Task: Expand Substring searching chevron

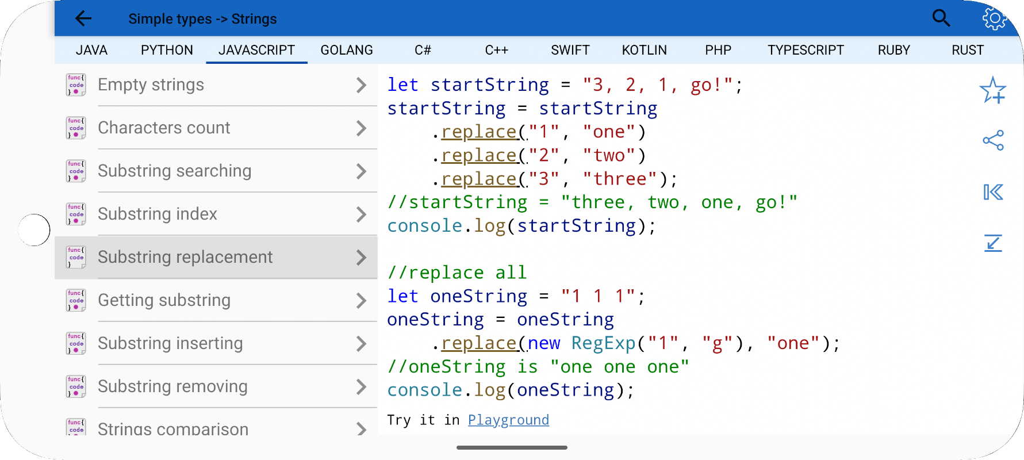Action: click(361, 171)
